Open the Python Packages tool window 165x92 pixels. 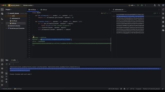[x=2, y=68]
